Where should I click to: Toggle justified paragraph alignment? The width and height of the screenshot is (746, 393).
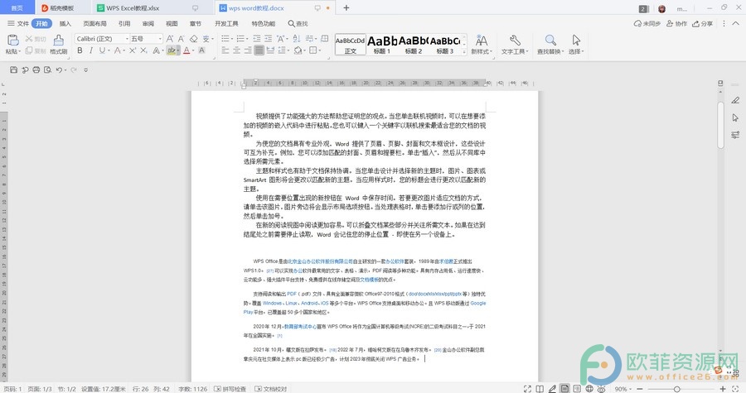click(259, 50)
